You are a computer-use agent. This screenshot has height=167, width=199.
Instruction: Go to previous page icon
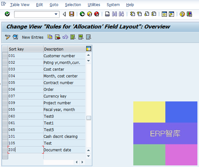pyautogui.click(x=140, y=14)
